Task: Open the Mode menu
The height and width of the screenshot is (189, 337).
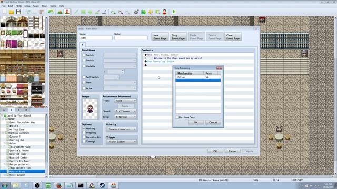Action: [19, 6]
